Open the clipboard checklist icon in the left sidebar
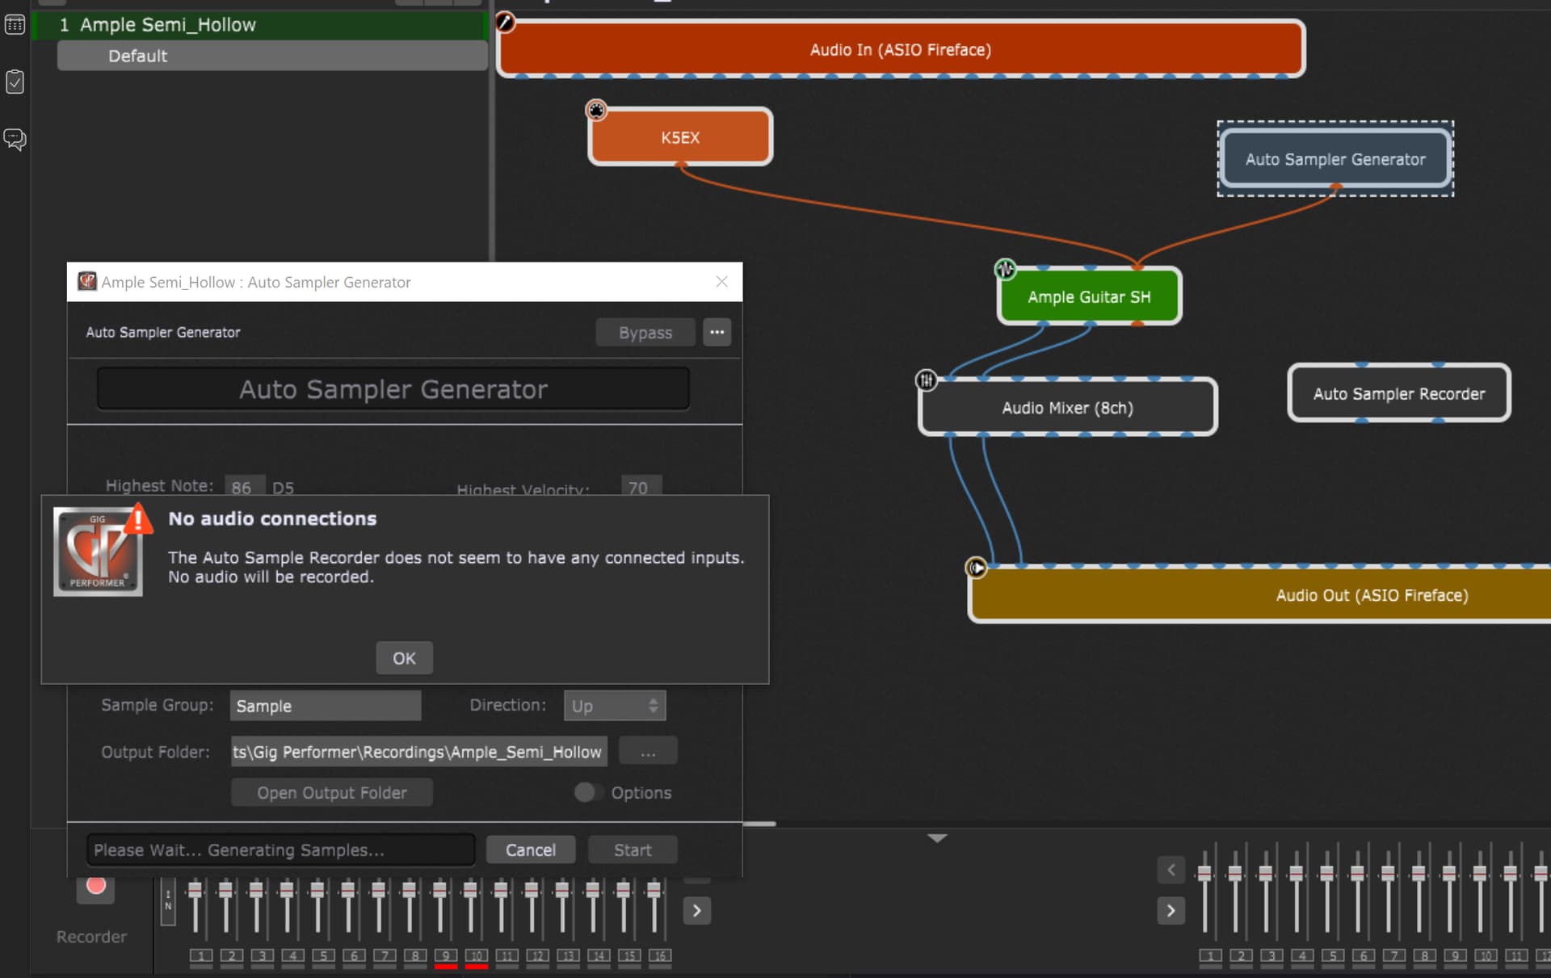Screen dimensions: 1551x978 point(15,82)
